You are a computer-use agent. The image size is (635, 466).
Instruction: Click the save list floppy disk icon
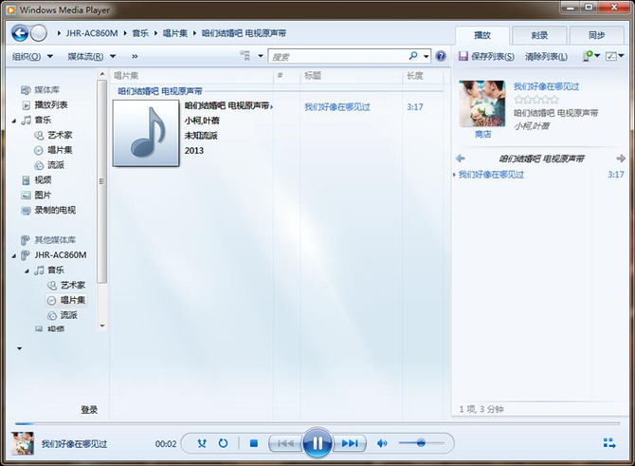click(463, 56)
